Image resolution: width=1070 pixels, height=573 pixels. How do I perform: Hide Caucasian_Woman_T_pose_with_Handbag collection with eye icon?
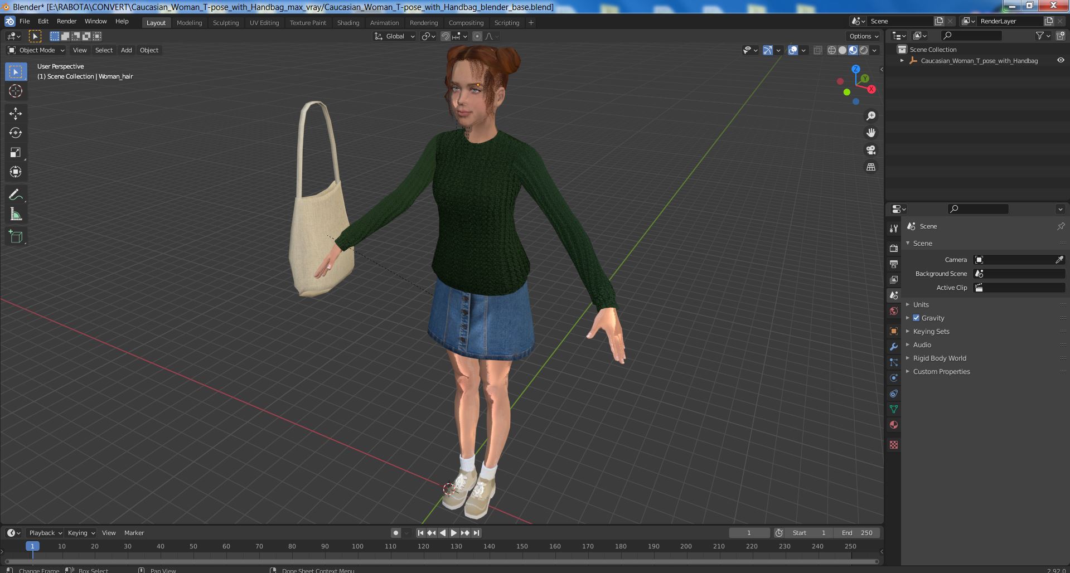[1061, 60]
